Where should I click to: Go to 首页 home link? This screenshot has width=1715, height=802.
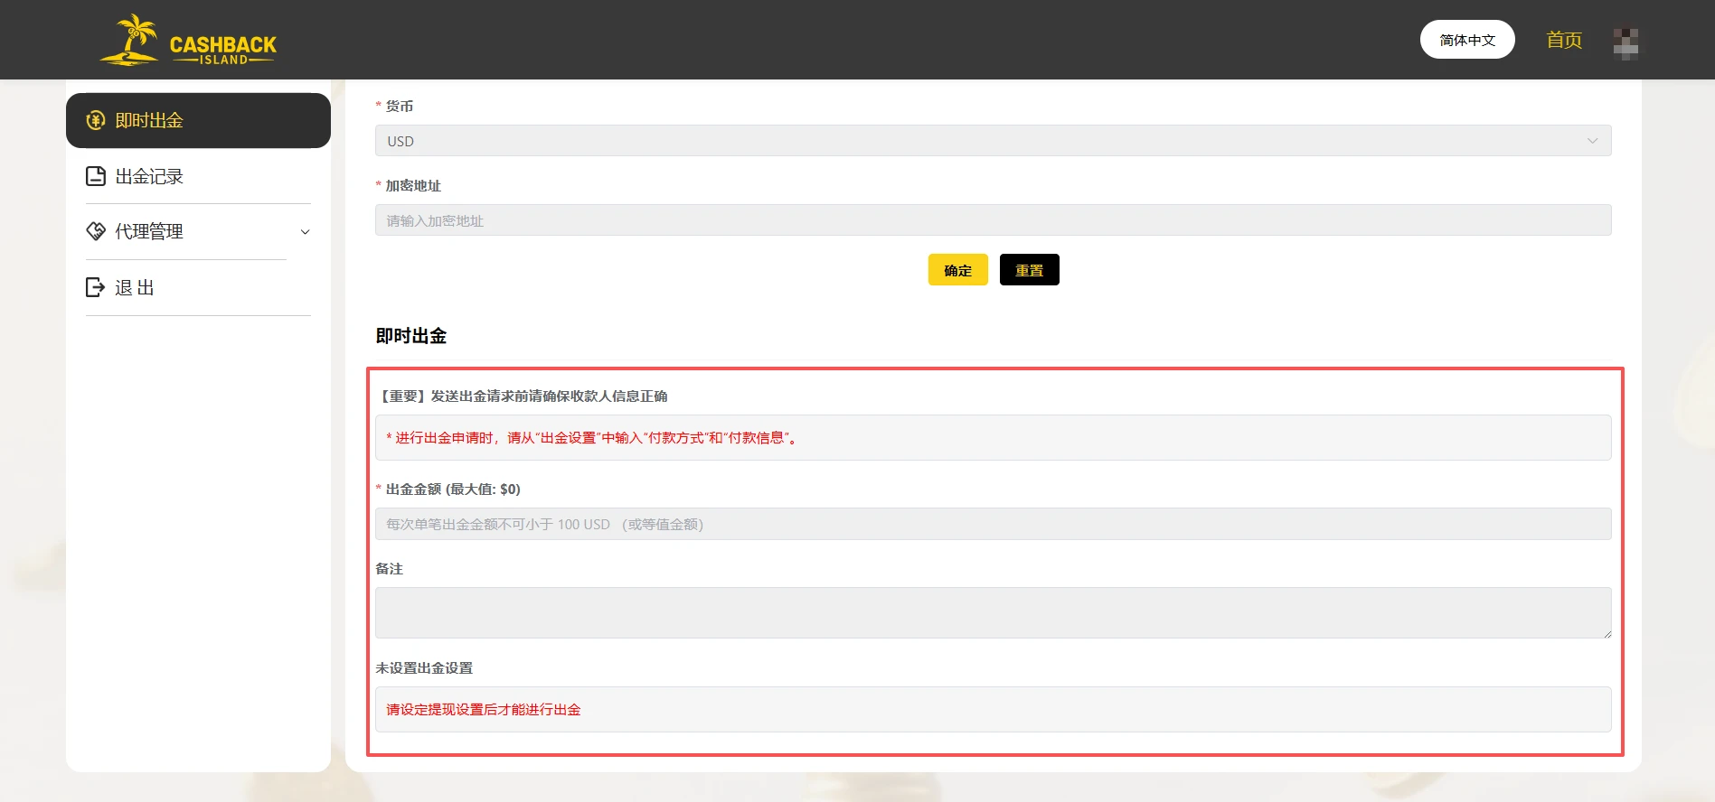[x=1563, y=40]
